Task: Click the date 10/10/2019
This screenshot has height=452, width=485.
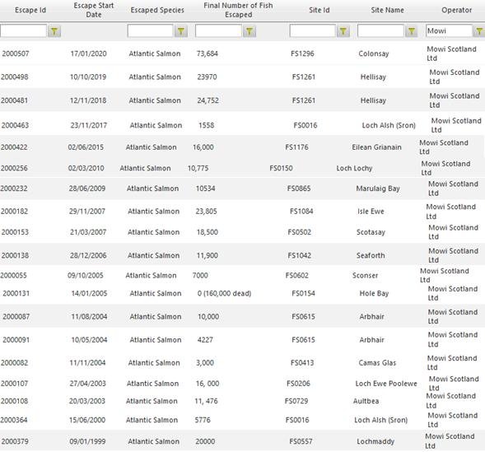Action: click(x=88, y=77)
